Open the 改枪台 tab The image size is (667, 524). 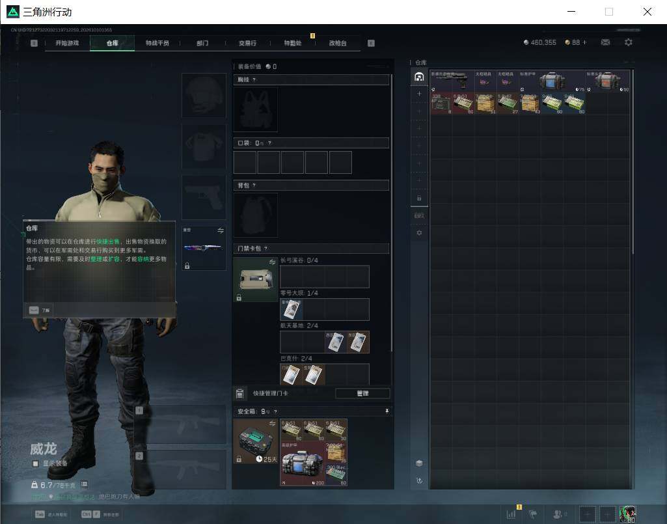point(338,43)
